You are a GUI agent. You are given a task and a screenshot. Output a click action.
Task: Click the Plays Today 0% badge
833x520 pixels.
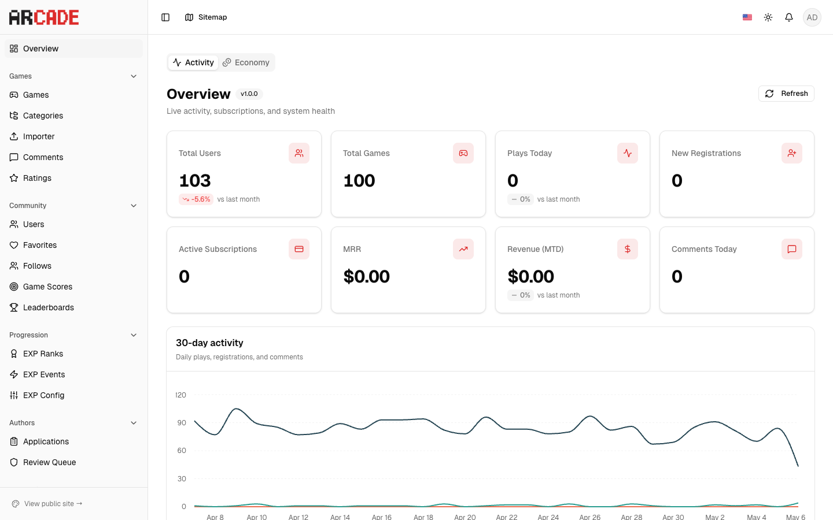521,199
